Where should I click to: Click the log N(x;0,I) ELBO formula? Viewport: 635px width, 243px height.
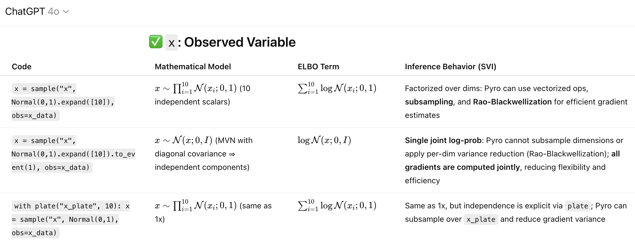(324, 140)
